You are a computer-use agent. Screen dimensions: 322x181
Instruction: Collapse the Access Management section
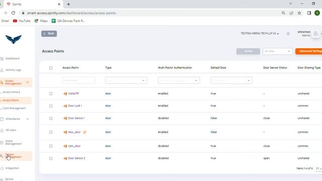(x=28, y=82)
